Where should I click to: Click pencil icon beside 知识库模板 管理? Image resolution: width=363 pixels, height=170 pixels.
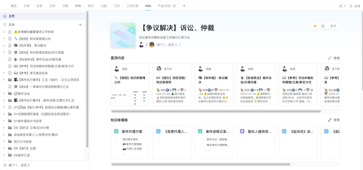[x=330, y=120]
